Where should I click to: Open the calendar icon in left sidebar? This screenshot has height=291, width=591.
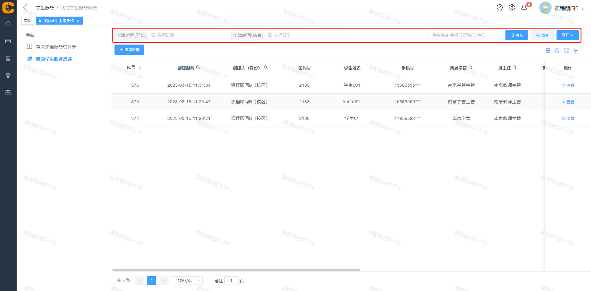(8, 41)
